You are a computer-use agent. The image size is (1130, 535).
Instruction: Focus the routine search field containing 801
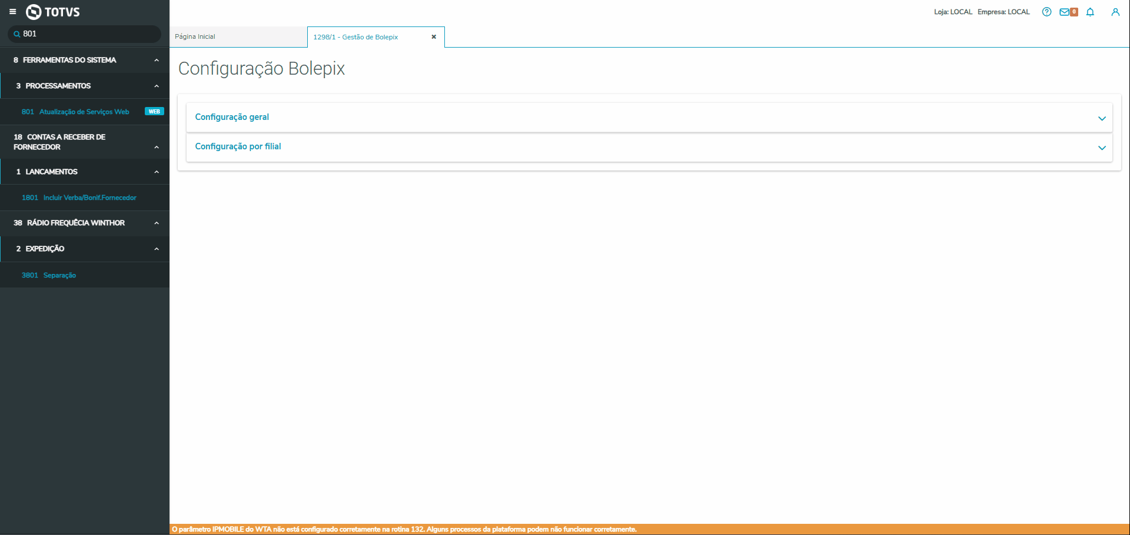point(85,34)
